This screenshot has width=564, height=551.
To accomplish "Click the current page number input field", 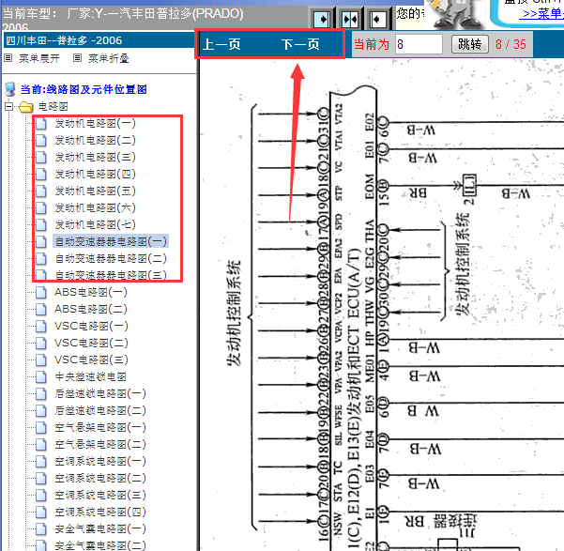I will (x=419, y=44).
